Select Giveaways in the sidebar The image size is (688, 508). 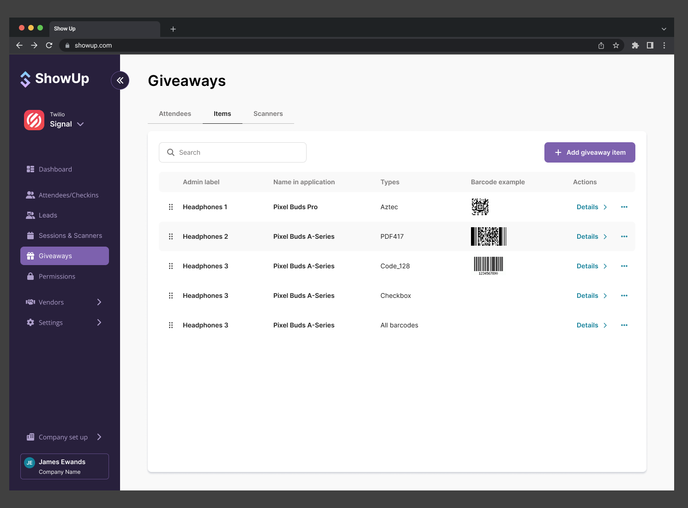click(65, 256)
